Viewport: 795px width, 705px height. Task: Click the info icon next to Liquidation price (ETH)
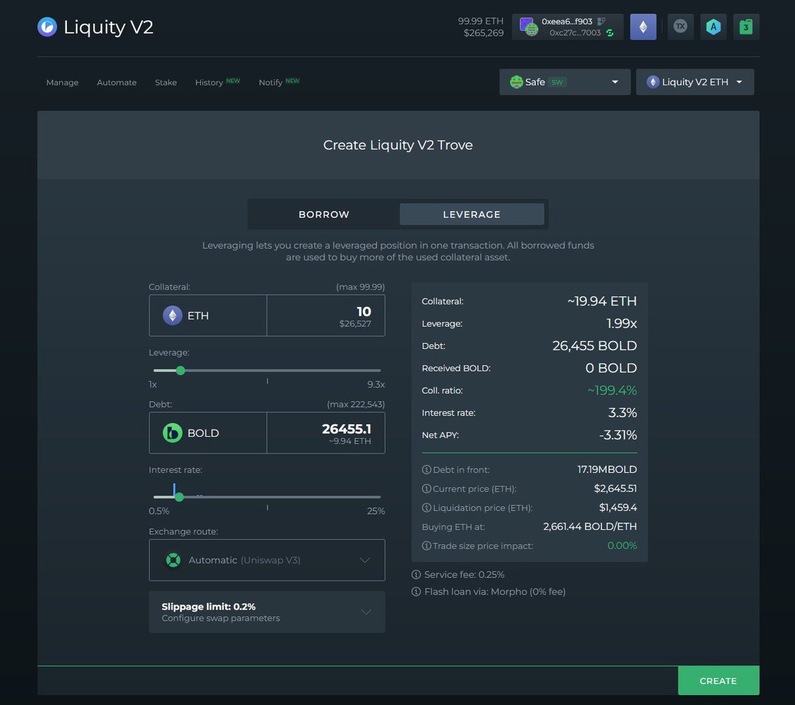[426, 508]
